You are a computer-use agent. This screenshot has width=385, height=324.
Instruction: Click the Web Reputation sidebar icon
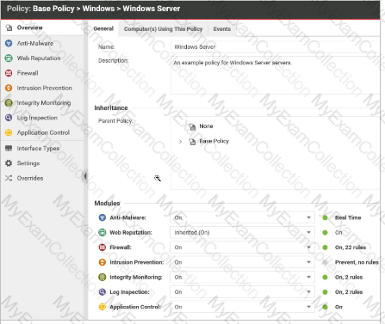[x=9, y=58]
